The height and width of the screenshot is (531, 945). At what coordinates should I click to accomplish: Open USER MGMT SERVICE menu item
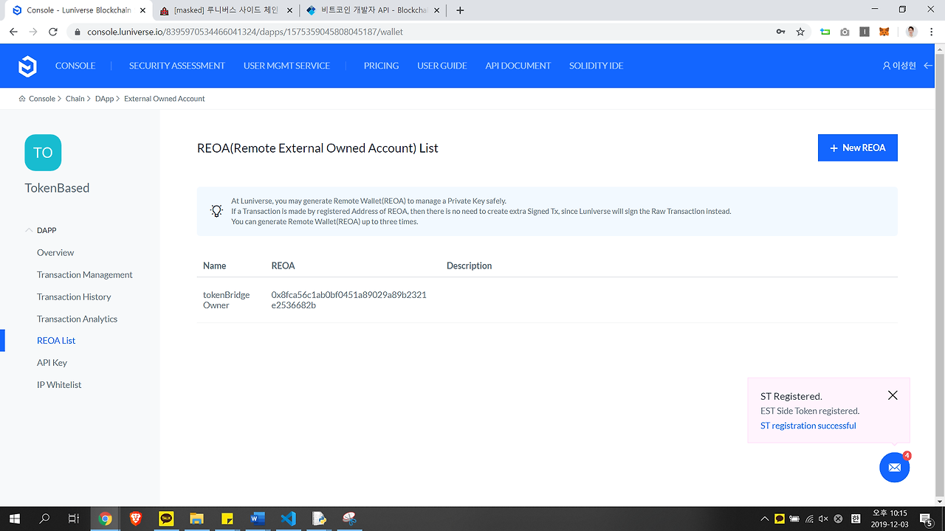[286, 66]
